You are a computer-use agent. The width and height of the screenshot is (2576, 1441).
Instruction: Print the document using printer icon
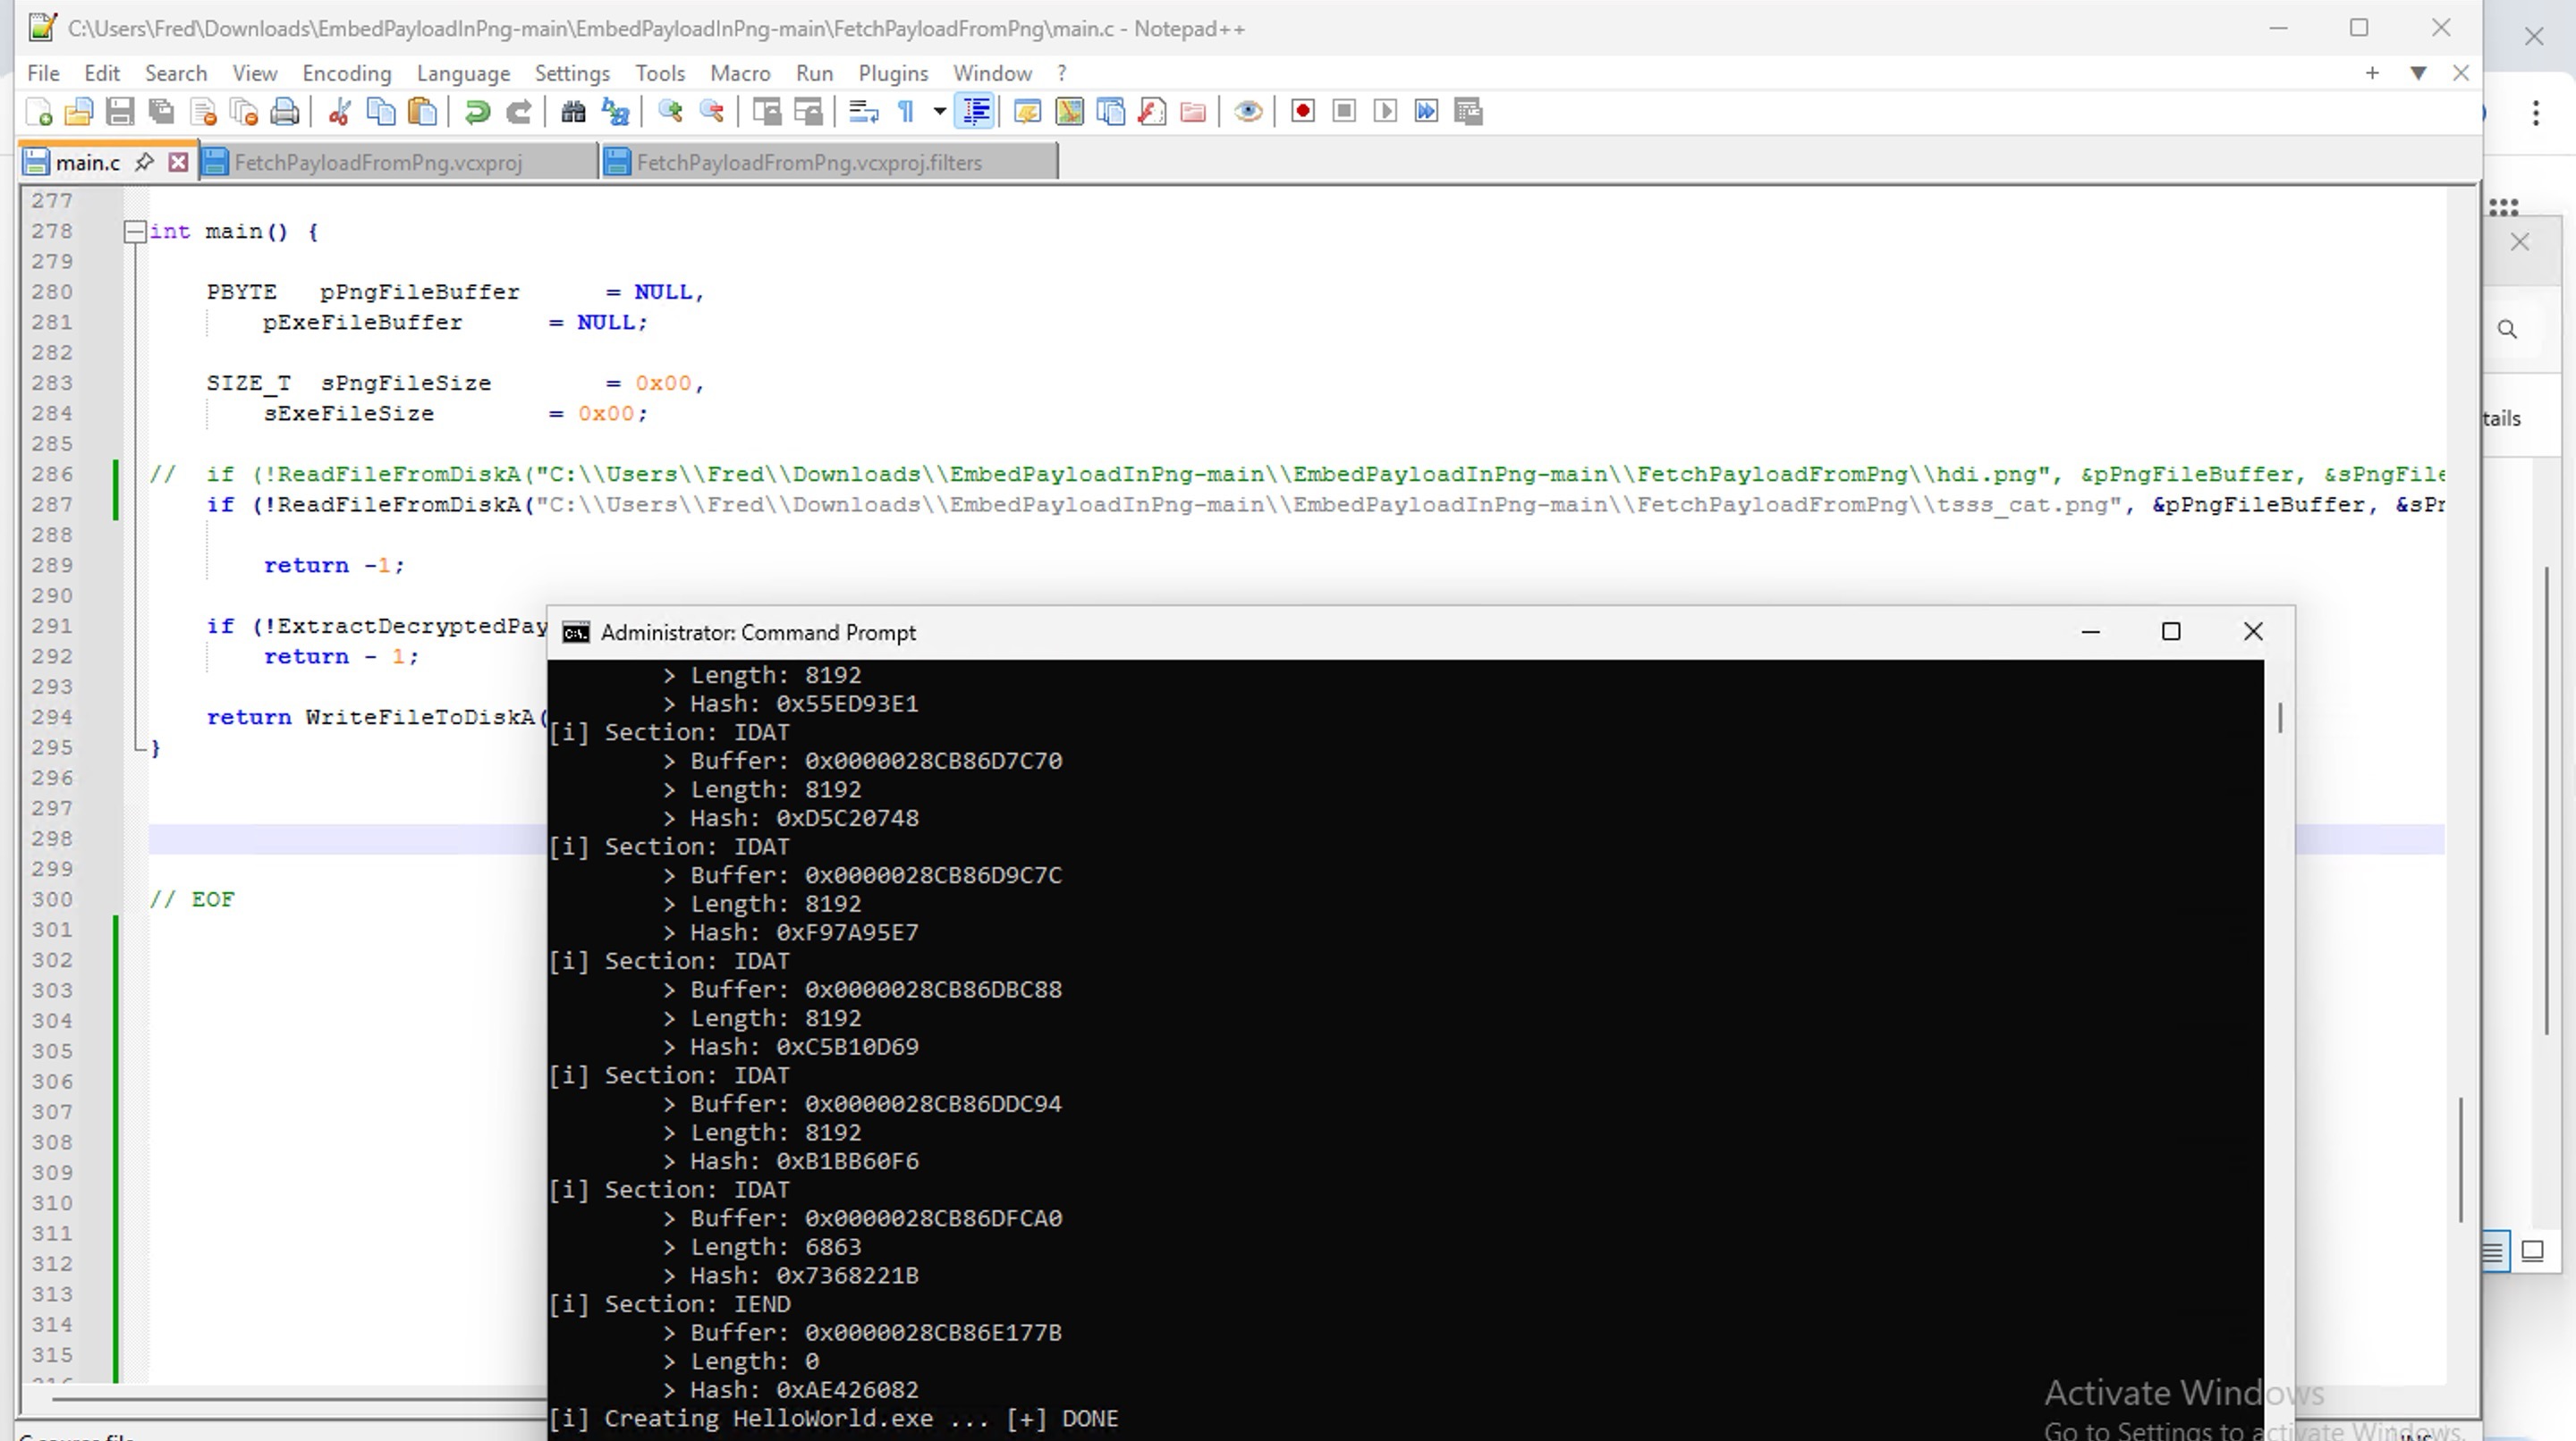285,111
